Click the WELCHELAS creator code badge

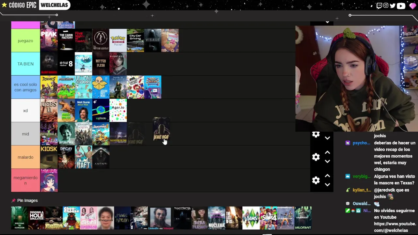(55, 5)
